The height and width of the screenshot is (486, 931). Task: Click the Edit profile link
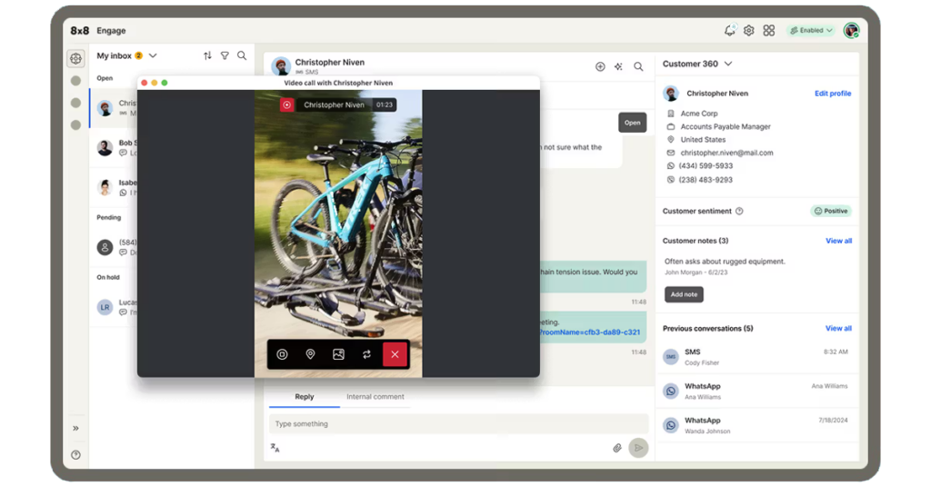coord(833,94)
